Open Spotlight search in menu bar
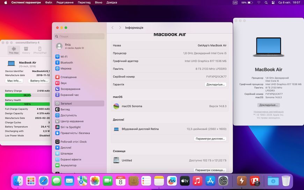 click(x=266, y=2)
